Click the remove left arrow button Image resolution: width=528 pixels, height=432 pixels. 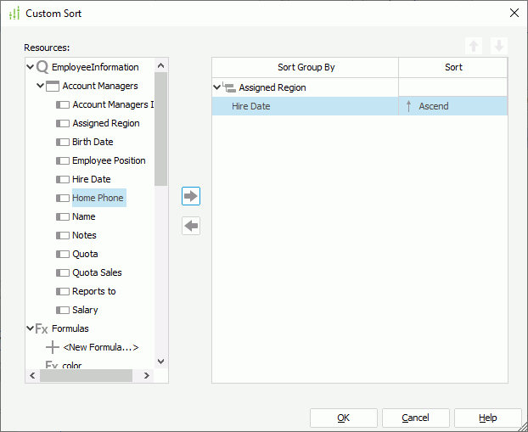[x=191, y=226]
